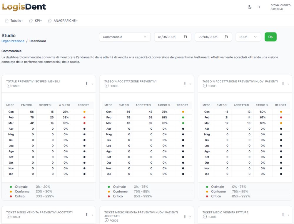
Task: Click green report dot for Mar in R0802
Action: point(183,123)
